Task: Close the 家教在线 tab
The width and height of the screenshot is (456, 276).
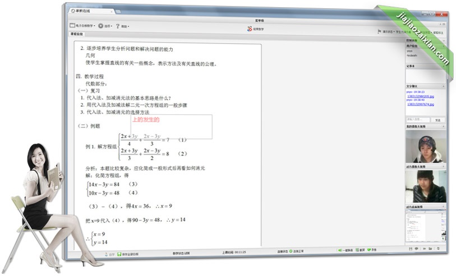Action: 112,11
